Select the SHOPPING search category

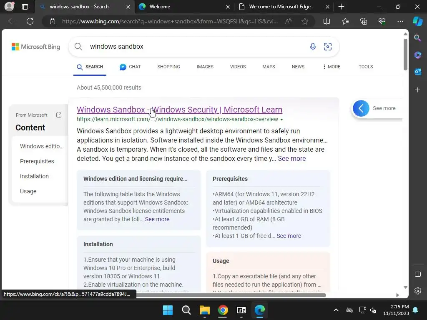tap(168, 67)
